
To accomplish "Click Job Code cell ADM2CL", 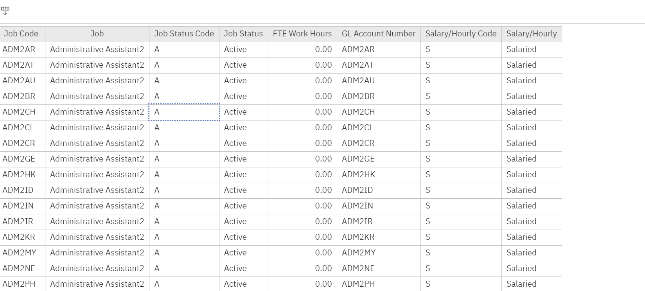I will coord(22,128).
